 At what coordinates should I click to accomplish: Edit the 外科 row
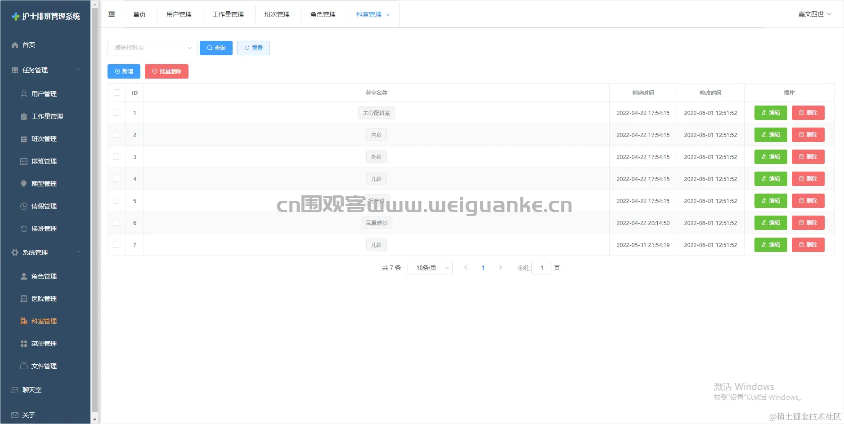771,157
